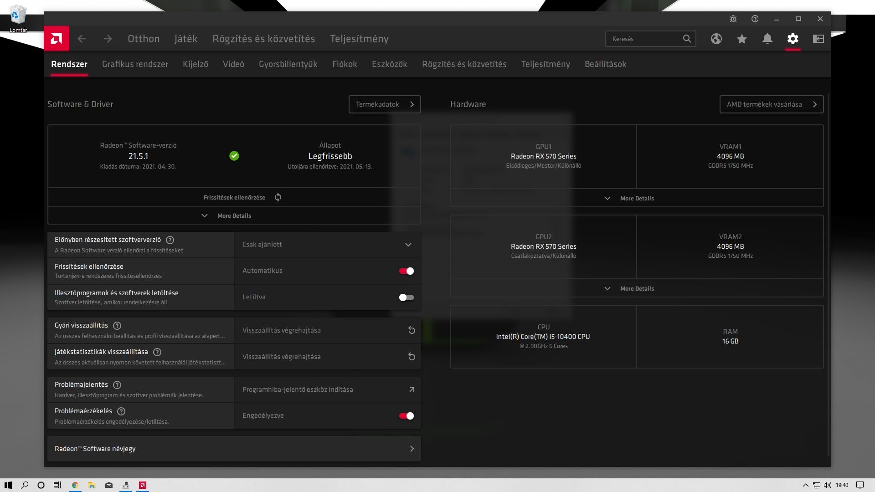Click the bug report icon in title bar

click(733, 19)
